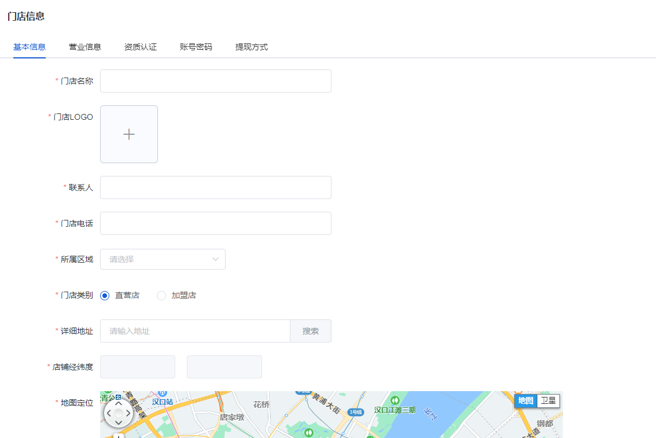Switch to the 基本信息 tab
This screenshot has width=656, height=438.
(x=30, y=47)
